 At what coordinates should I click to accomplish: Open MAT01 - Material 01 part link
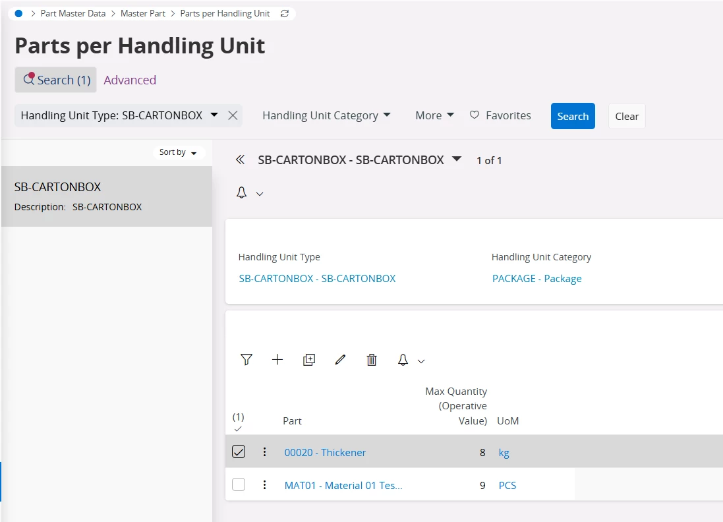point(343,486)
